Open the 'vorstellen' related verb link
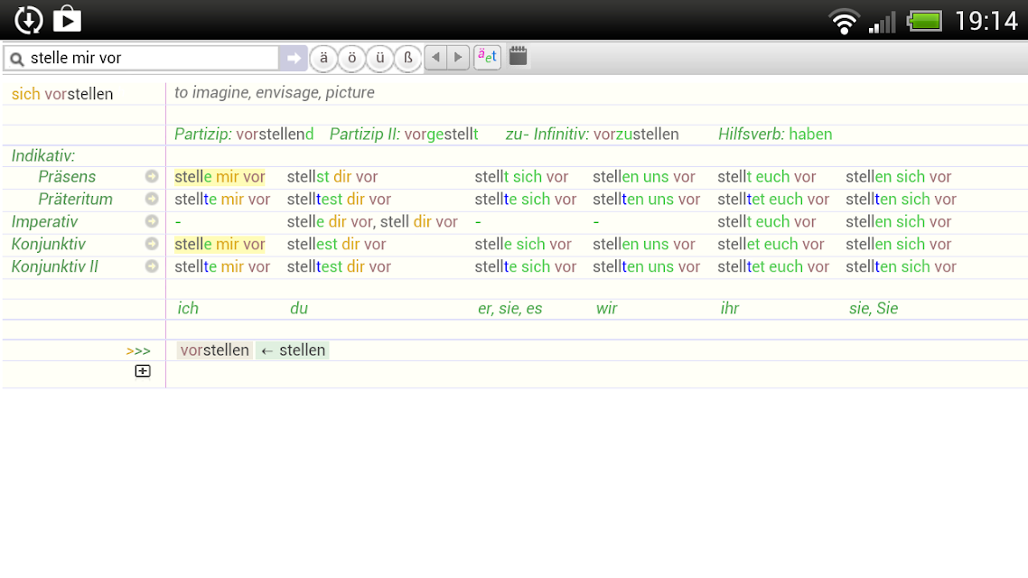Viewport: 1028px width, 578px height. click(214, 350)
